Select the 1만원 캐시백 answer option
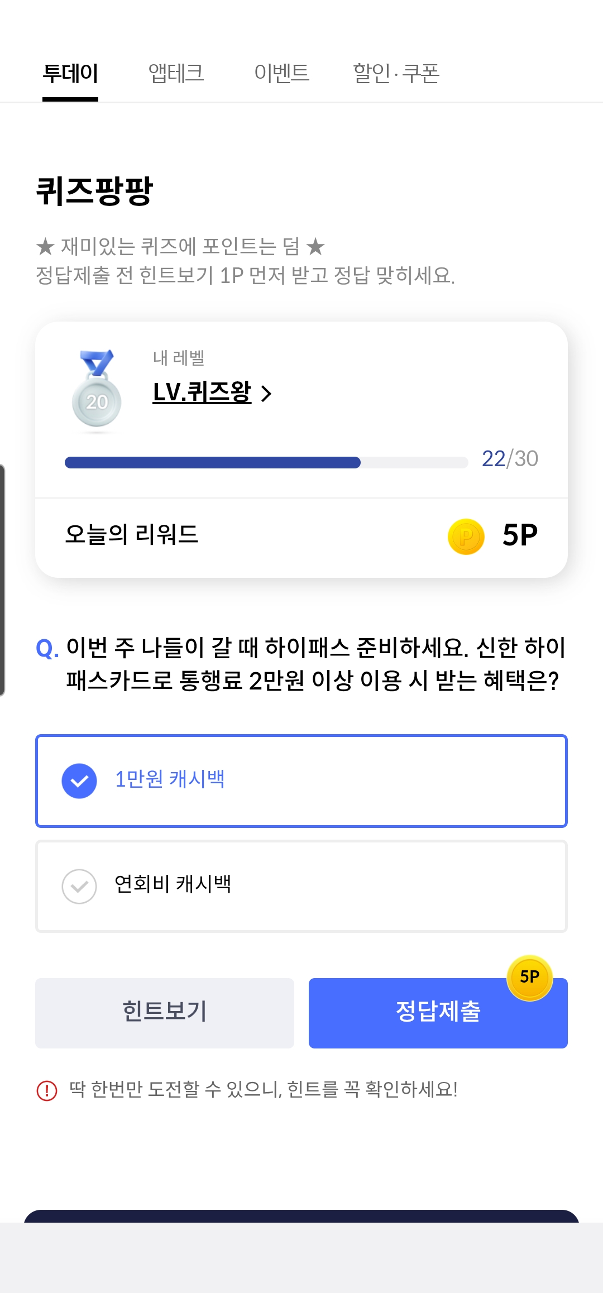The height and width of the screenshot is (1293, 603). (301, 780)
